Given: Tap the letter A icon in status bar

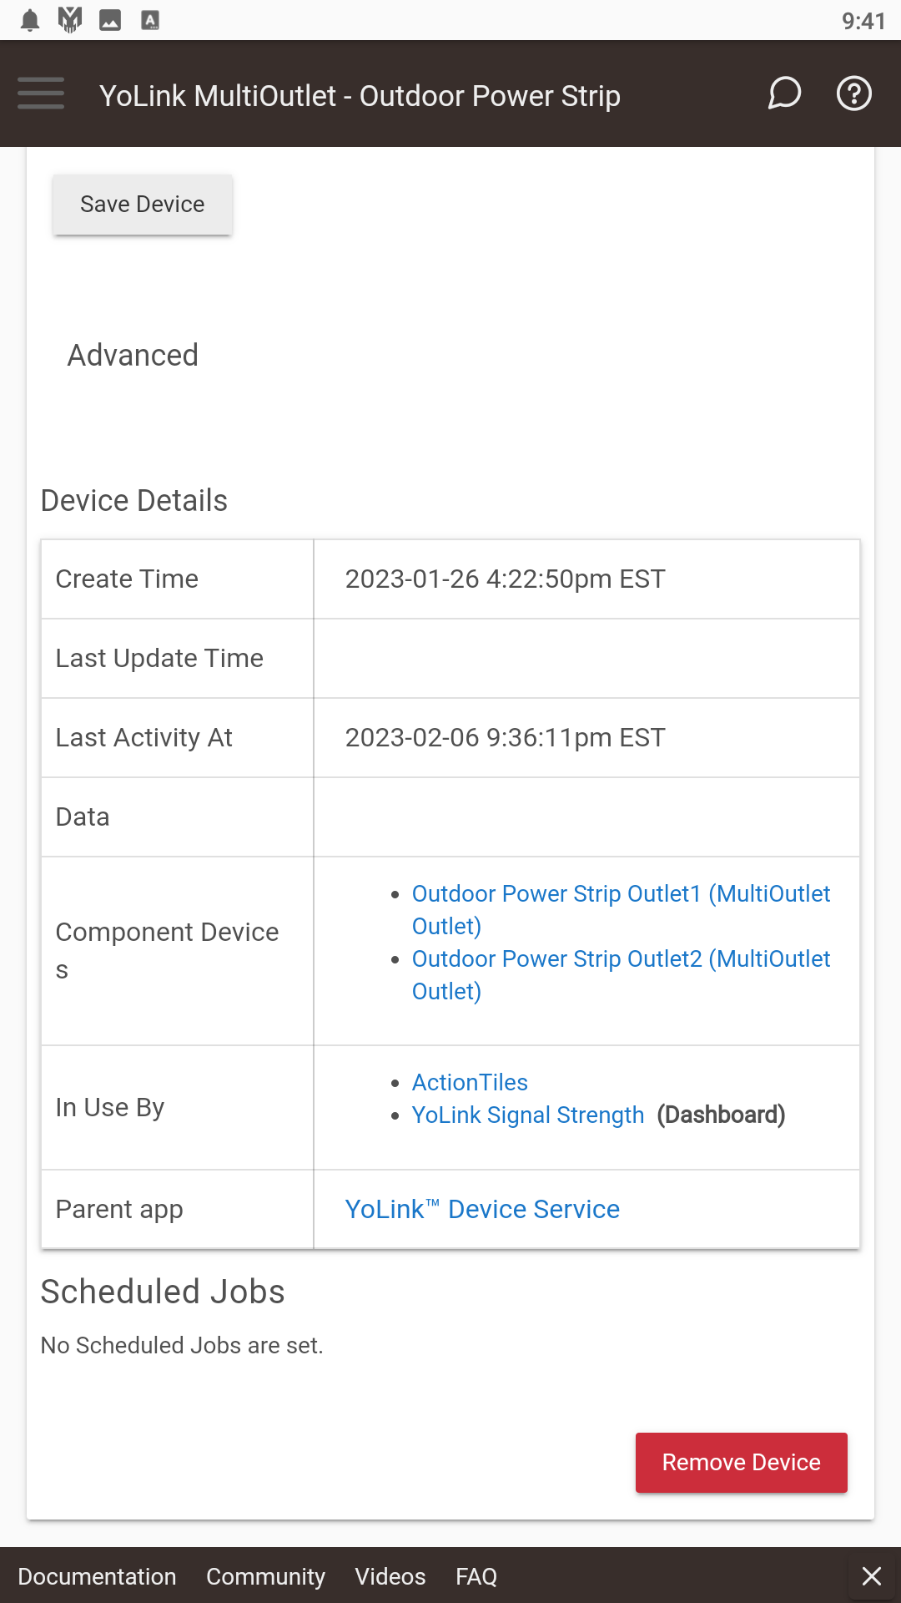Looking at the screenshot, I should pos(150,20).
